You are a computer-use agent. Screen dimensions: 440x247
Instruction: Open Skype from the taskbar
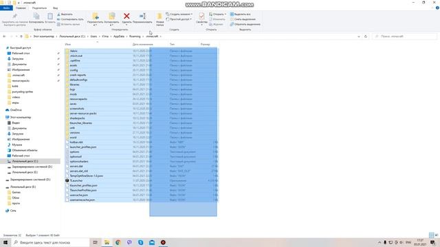pyautogui.click(x=140, y=242)
